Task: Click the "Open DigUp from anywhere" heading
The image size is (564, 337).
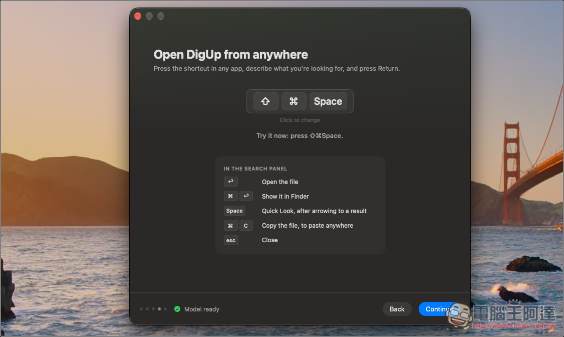Action: [x=231, y=54]
